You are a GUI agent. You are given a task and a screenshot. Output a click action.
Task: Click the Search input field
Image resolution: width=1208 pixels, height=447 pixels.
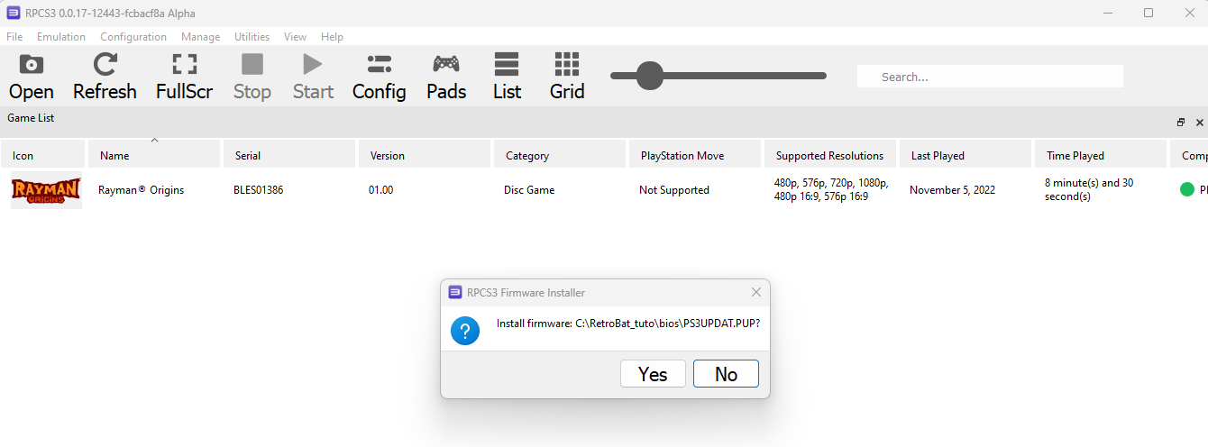(x=989, y=77)
